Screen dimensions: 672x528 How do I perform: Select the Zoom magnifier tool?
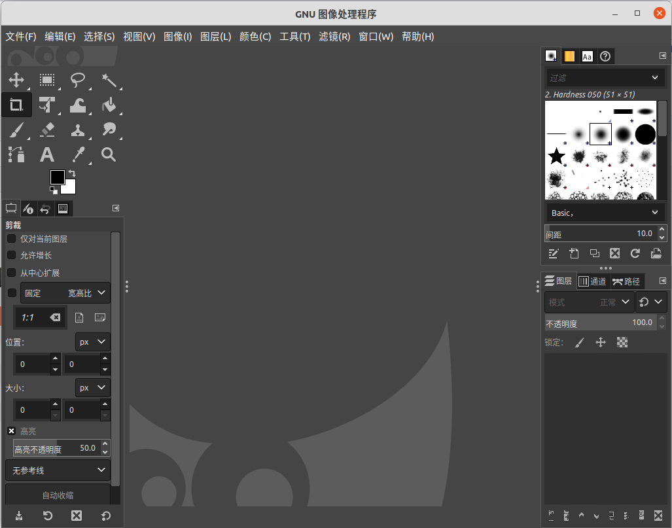point(109,154)
